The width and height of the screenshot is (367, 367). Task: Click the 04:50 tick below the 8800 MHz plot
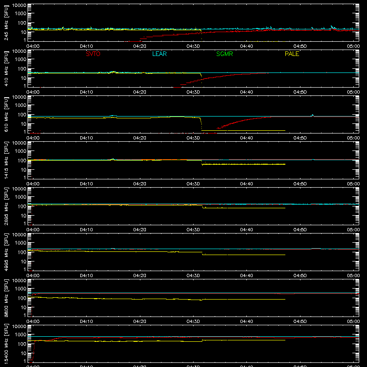[x=300, y=322]
